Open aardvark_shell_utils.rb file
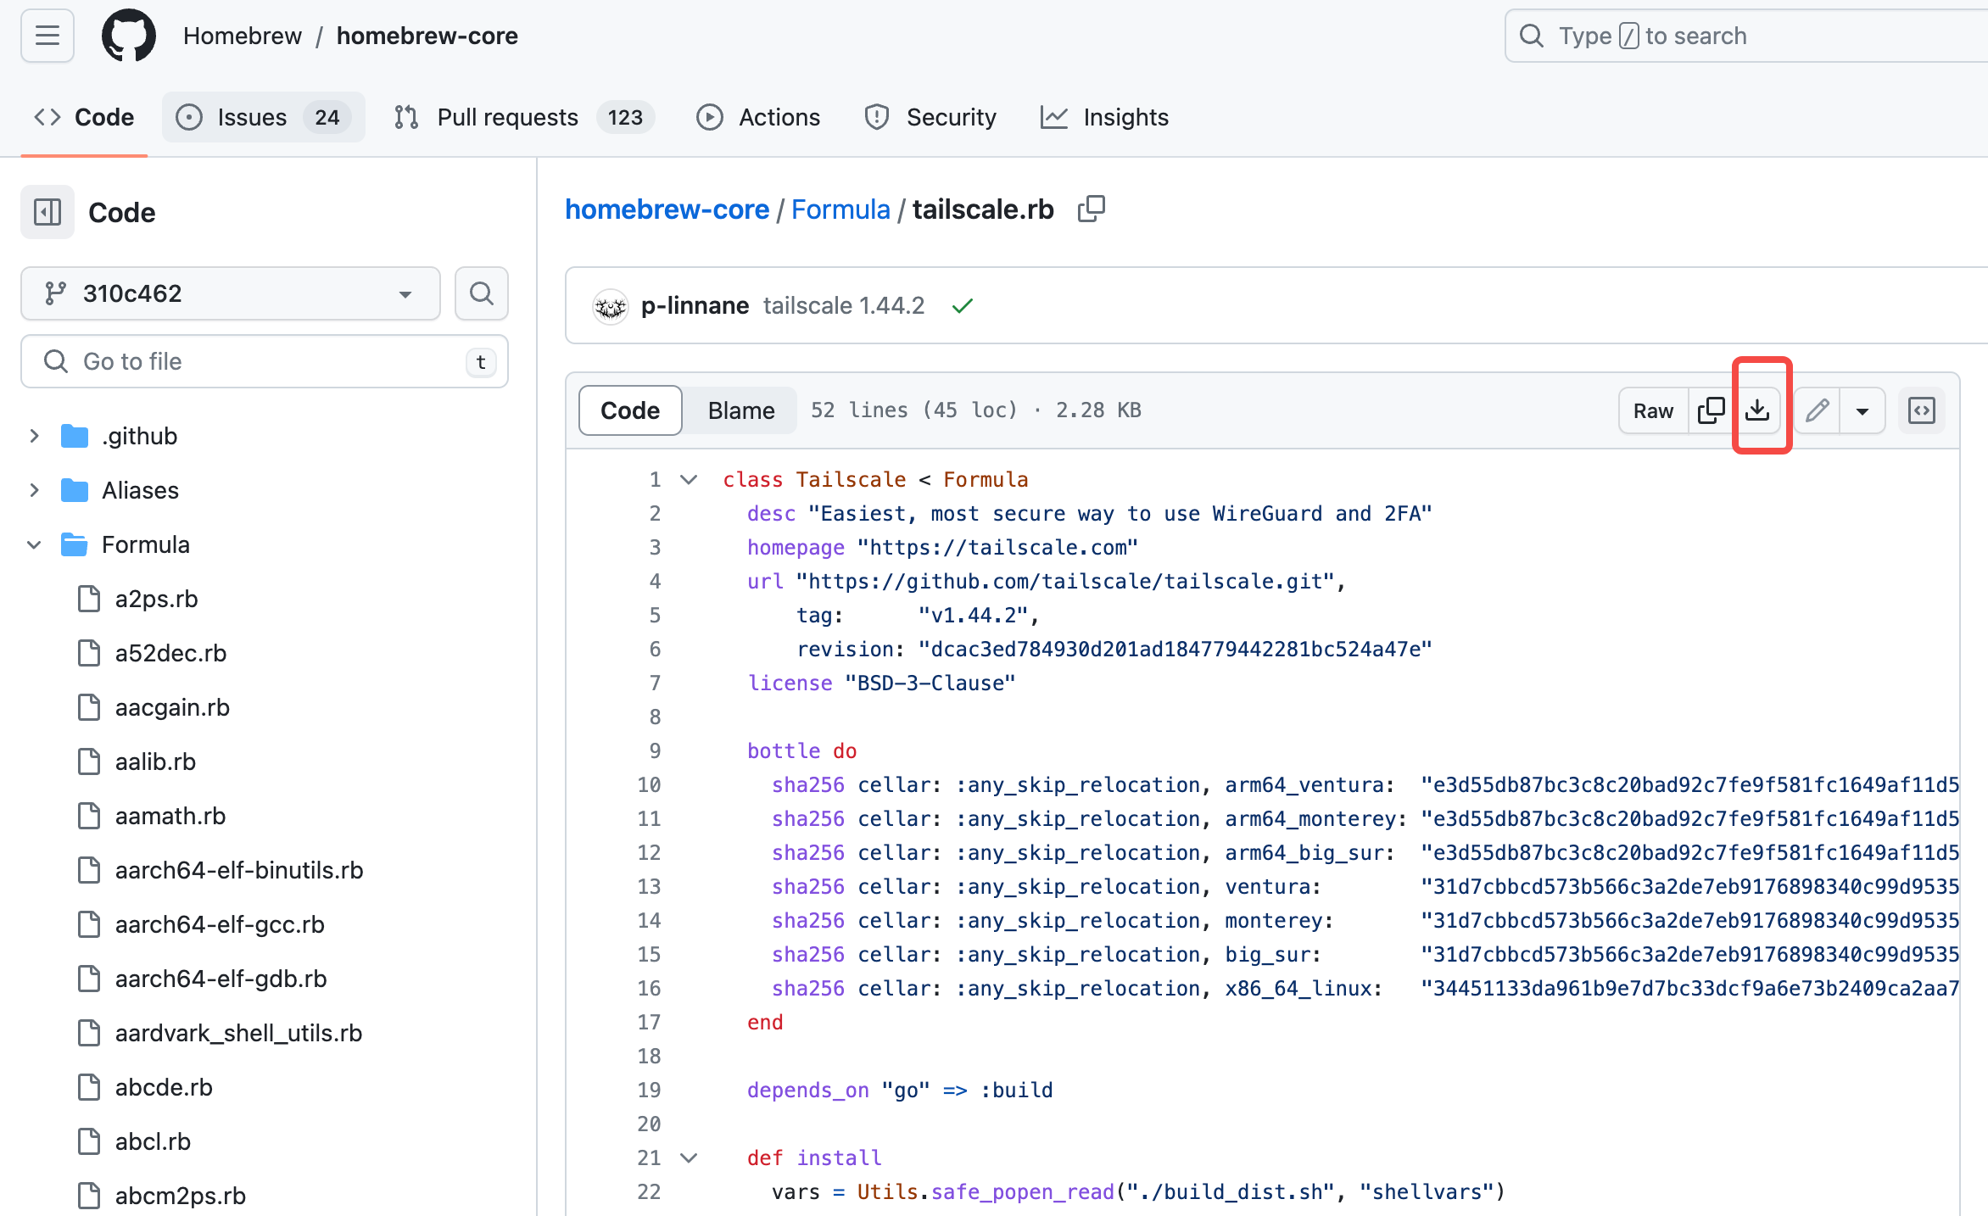 pyautogui.click(x=238, y=1033)
